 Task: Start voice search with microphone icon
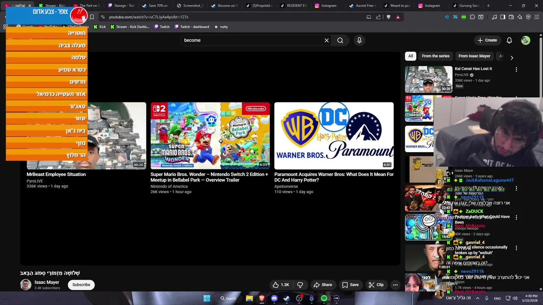click(359, 40)
